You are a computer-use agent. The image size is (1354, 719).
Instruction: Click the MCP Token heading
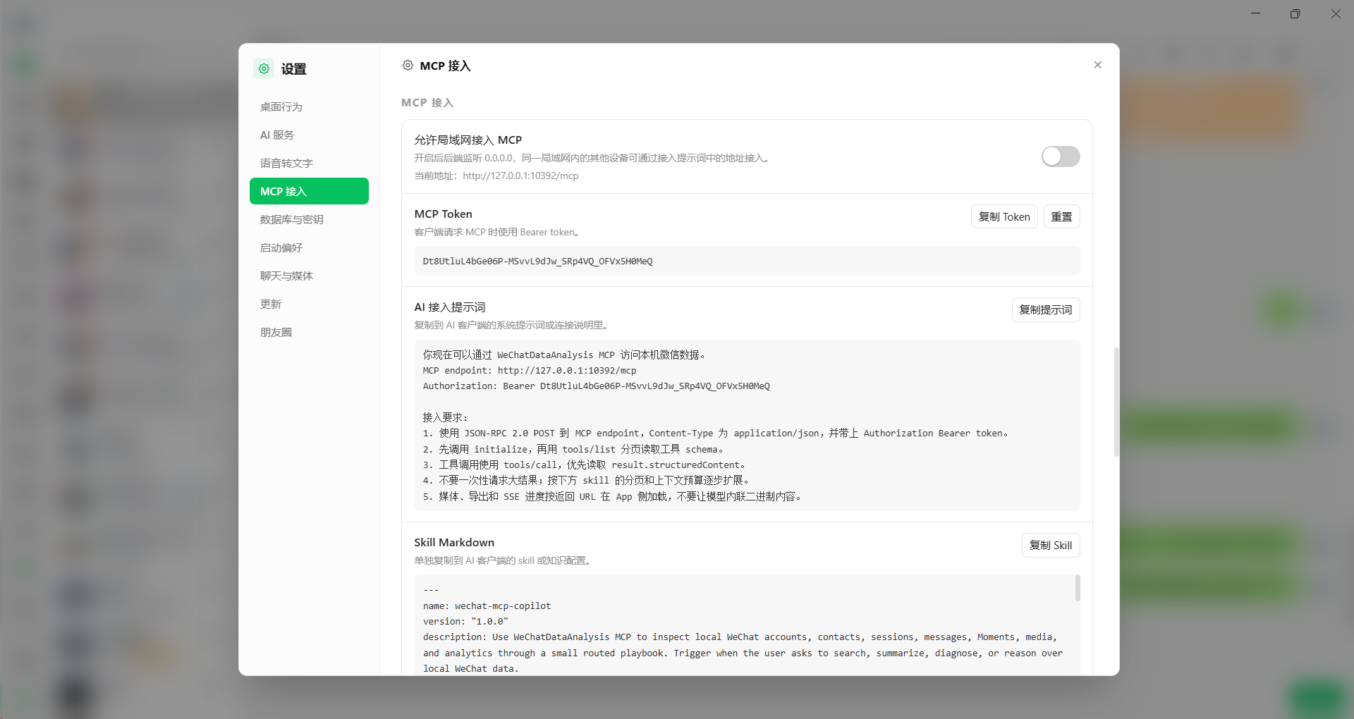click(x=444, y=214)
